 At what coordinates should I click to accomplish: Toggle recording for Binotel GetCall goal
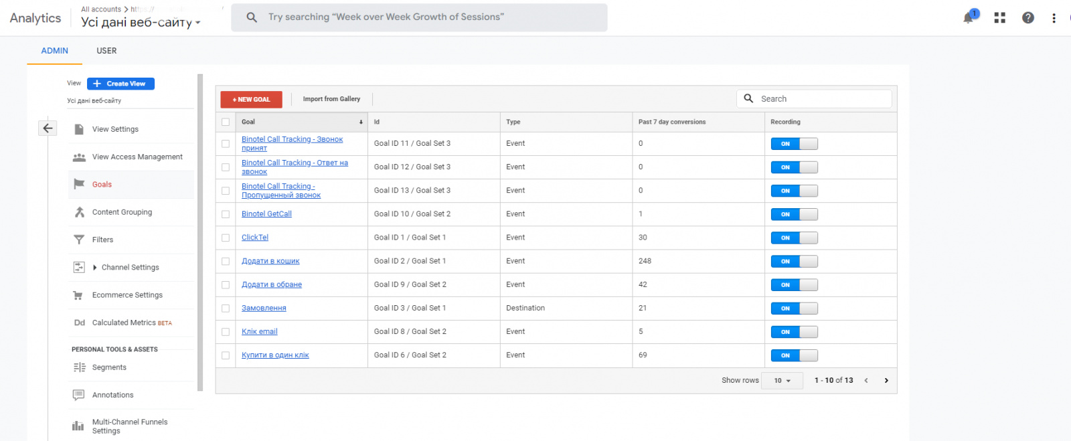click(x=794, y=215)
